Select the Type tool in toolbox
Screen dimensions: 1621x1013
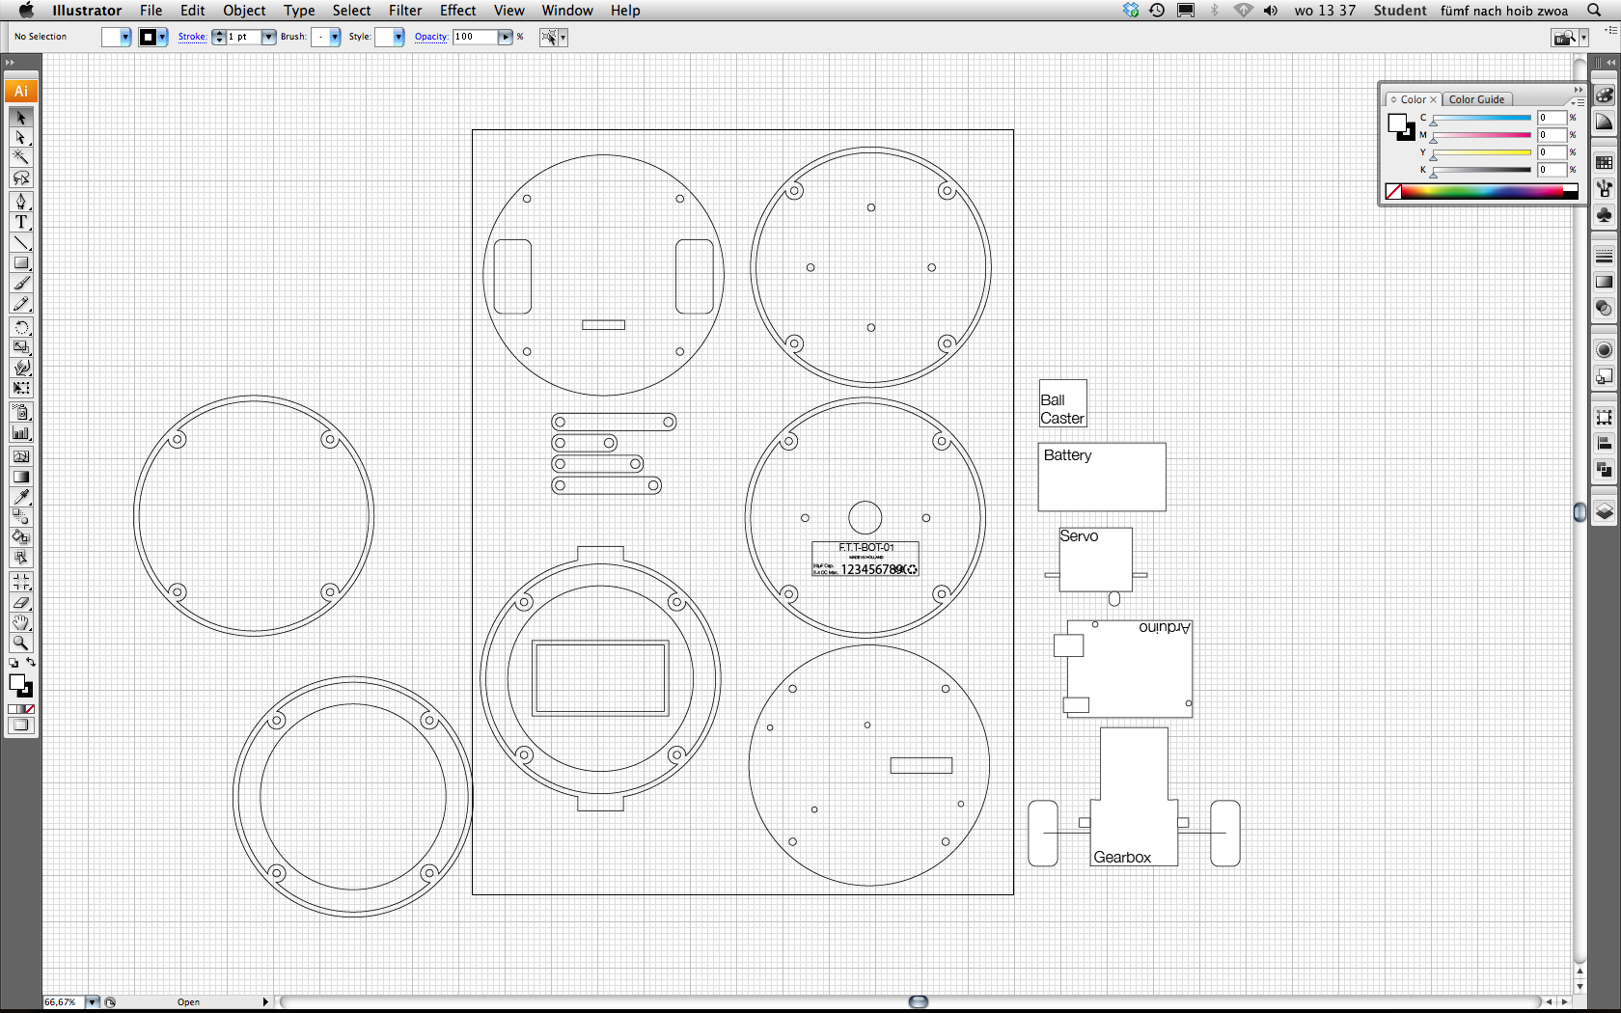click(x=21, y=222)
